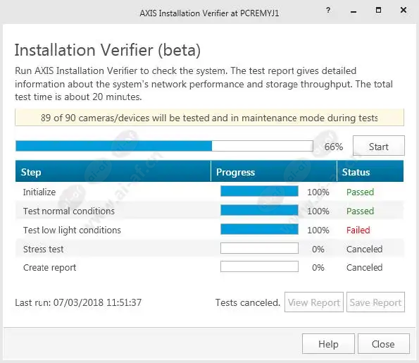Start the installation verifier test
Viewport: 419px width, 363px height.
click(379, 146)
